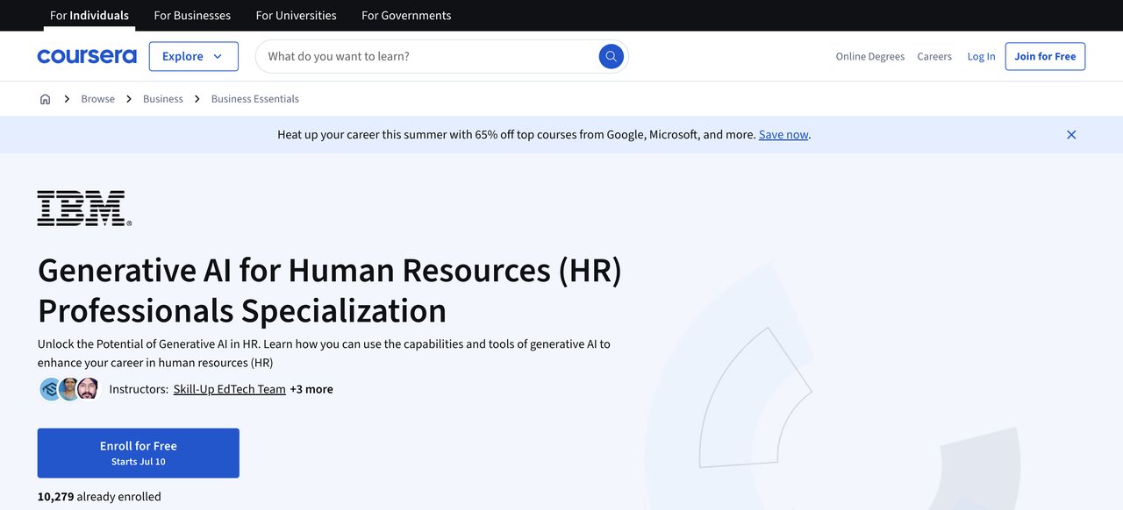The width and height of the screenshot is (1123, 510).
Task: Click Business Essentials breadcrumb
Action: (x=255, y=99)
